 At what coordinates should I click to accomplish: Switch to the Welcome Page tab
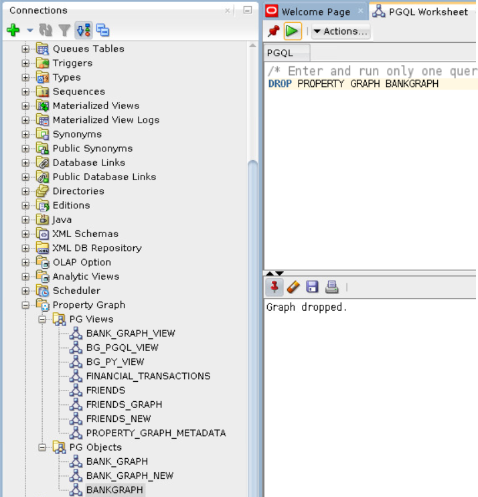[316, 12]
